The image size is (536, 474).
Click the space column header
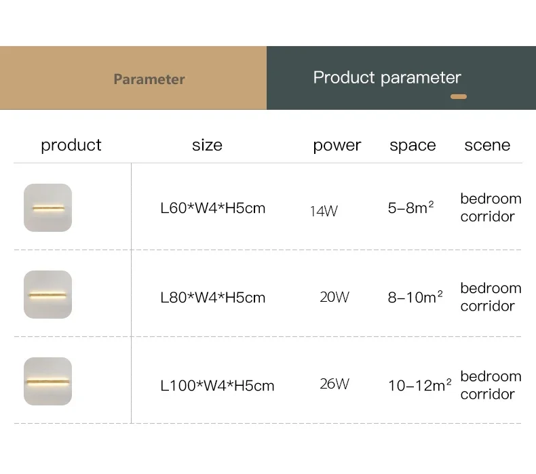coord(413,146)
